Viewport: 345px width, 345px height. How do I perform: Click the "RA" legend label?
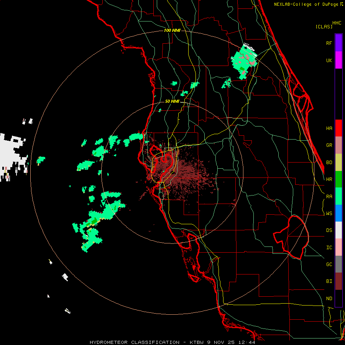pyautogui.click(x=329, y=197)
